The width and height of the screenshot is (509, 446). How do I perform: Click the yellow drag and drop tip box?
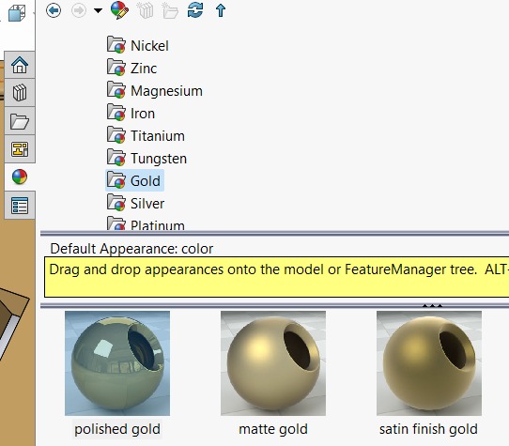277,277
